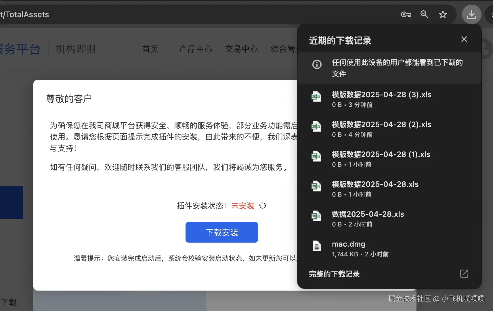This screenshot has height=311, width=493.
Task: Click the Excel icon for 模版数据2025-04-28 (2).xls
Action: pos(316,126)
